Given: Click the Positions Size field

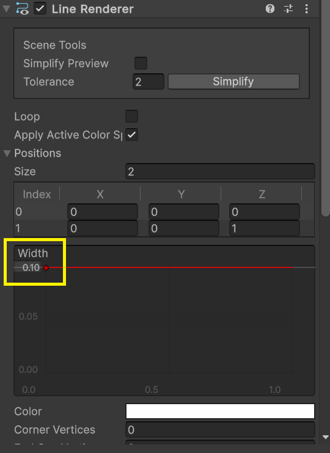Looking at the screenshot, I should (x=220, y=172).
